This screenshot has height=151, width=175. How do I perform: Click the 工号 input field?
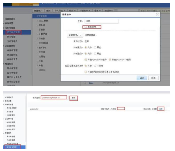[101, 21]
